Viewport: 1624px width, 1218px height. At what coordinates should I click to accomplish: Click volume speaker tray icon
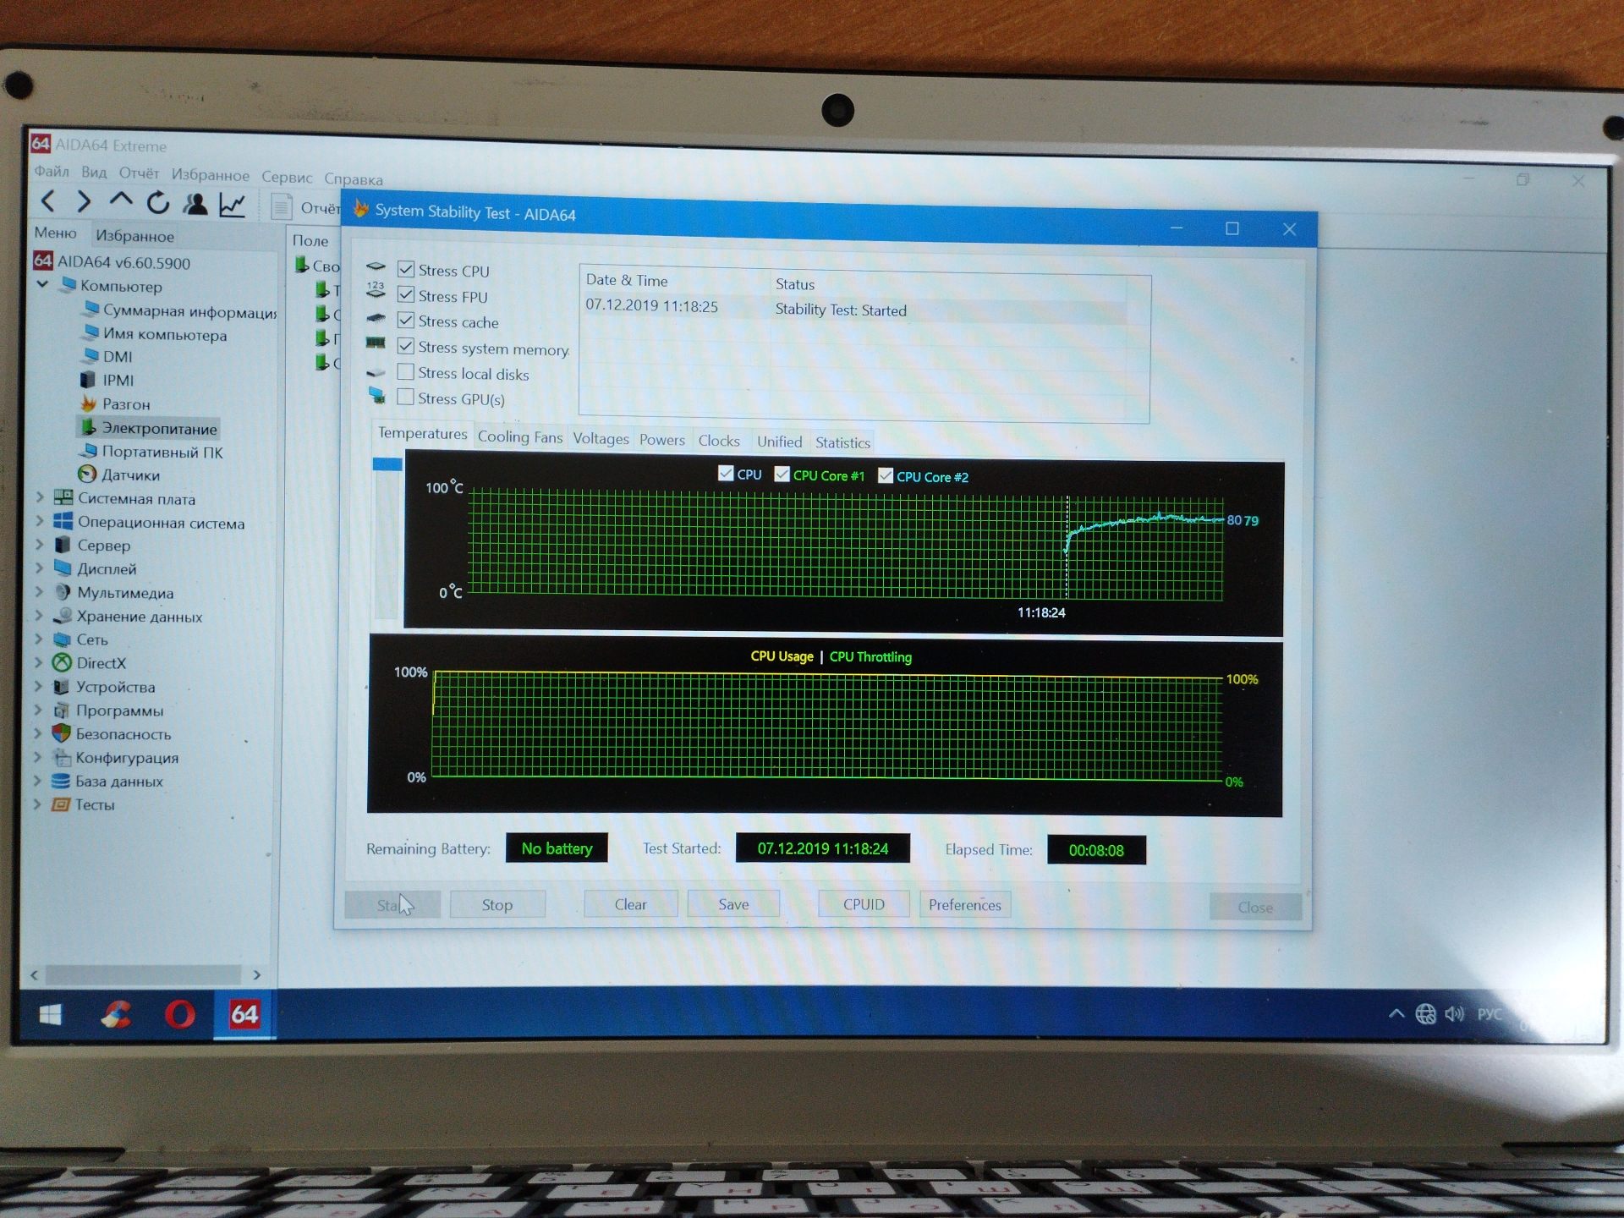click(1454, 1013)
